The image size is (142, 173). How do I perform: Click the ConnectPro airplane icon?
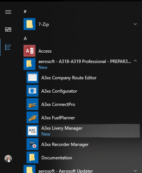click(32, 104)
